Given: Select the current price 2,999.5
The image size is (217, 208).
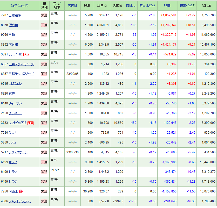Looking at the screenshot, I should point(118,201).
